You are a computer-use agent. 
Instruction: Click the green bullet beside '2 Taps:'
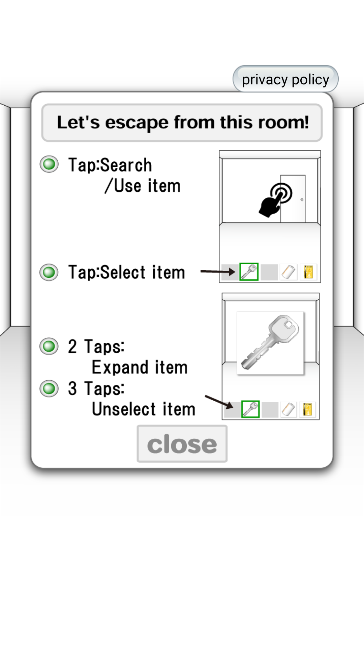coord(49,346)
